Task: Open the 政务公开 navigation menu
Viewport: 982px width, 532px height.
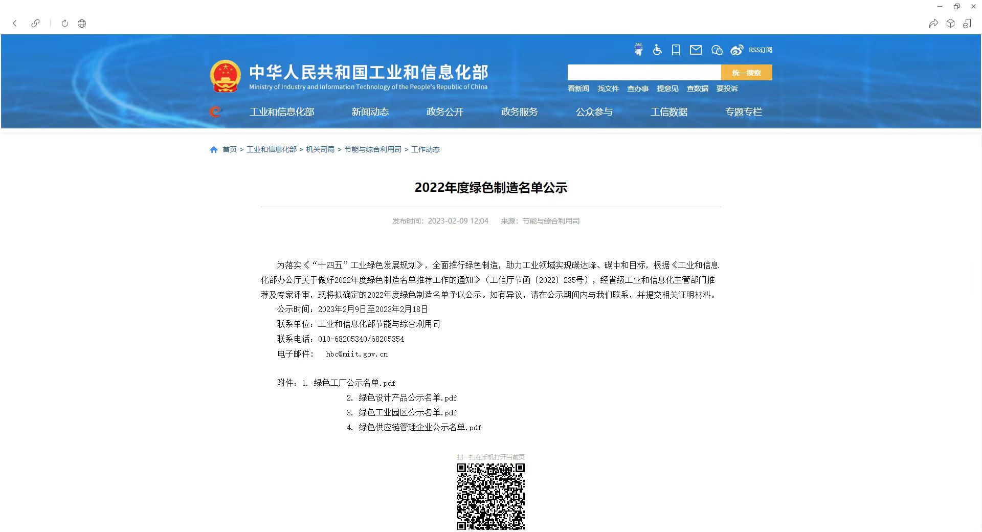Action: click(444, 112)
